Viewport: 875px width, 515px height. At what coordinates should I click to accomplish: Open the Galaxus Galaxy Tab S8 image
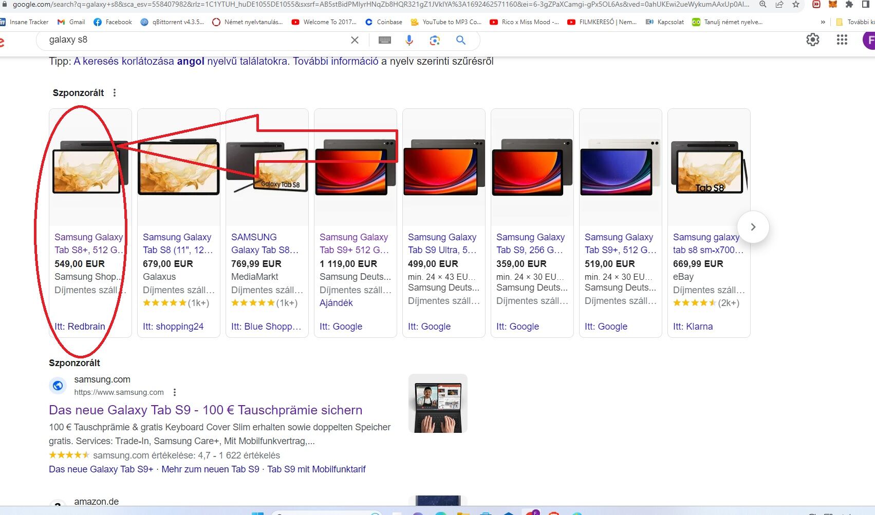pyautogui.click(x=179, y=167)
